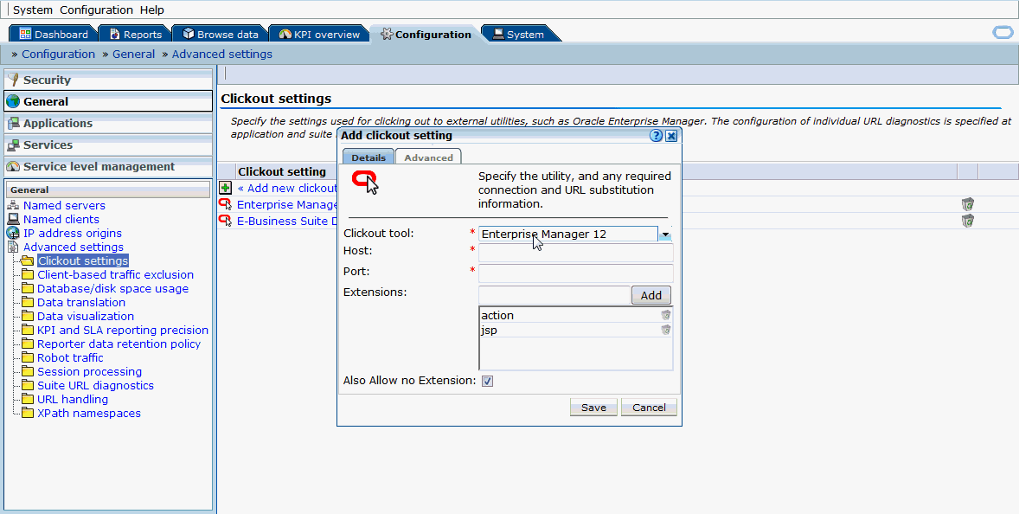Open the Clickout tool dropdown
The height and width of the screenshot is (514, 1019).
tap(665, 234)
